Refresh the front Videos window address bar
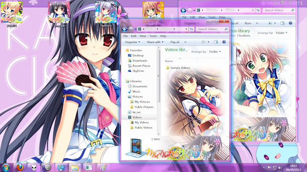The width and height of the screenshot is (307, 172). click(x=191, y=29)
